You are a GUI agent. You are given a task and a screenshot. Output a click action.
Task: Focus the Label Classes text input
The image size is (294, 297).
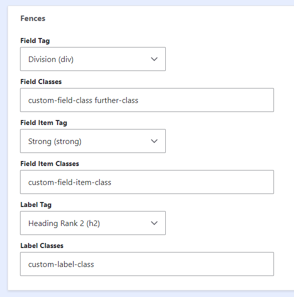[147, 264]
